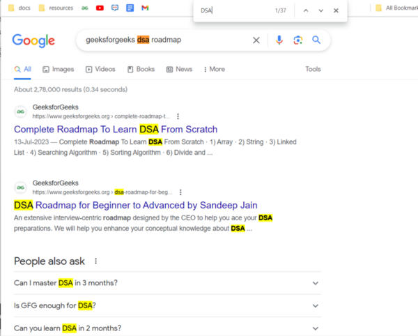418x336 pixels.
Task: Switch to the News tab
Action: (180, 69)
